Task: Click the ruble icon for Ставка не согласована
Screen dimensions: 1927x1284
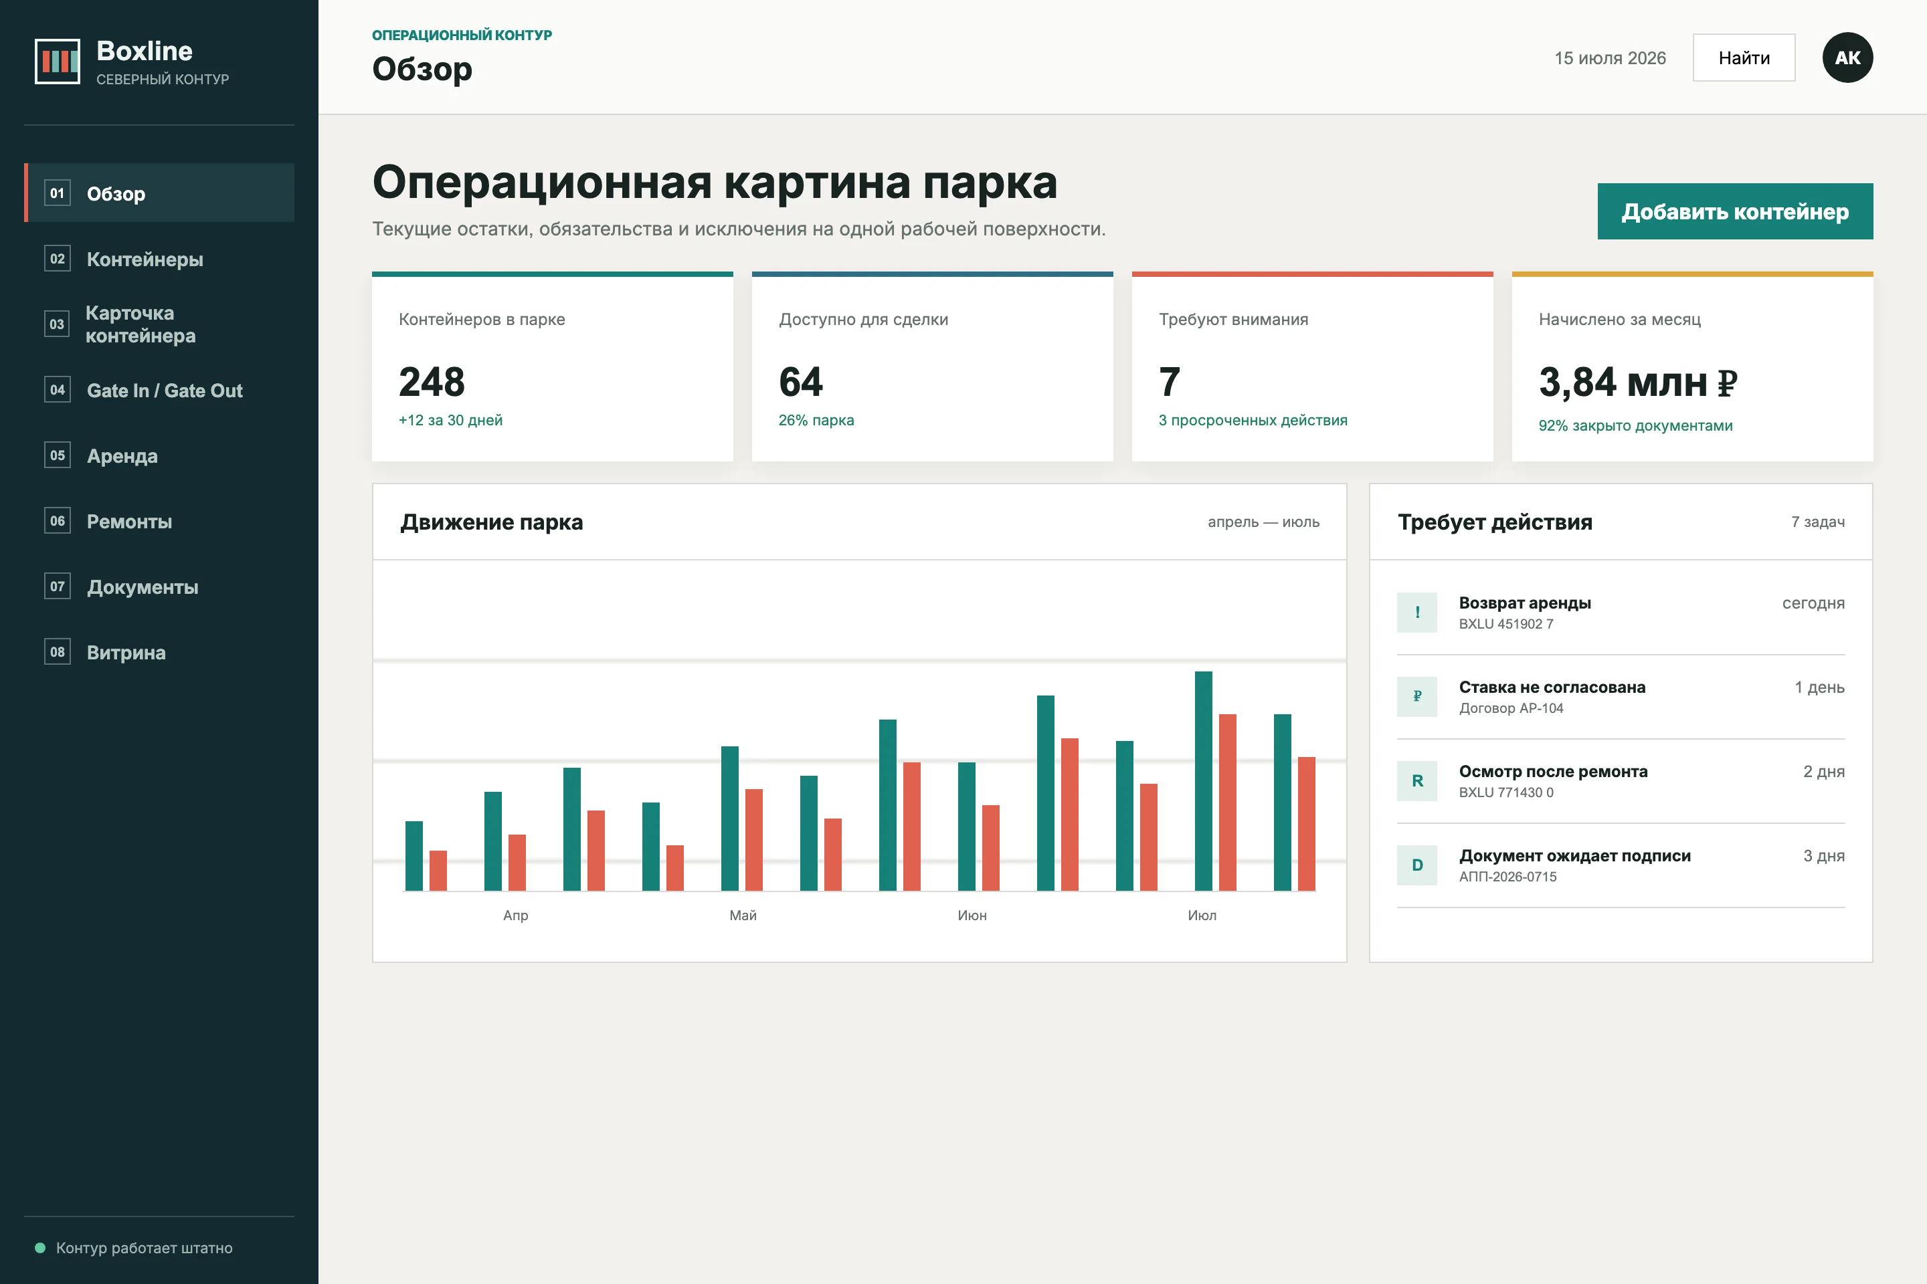Action: pyautogui.click(x=1416, y=697)
